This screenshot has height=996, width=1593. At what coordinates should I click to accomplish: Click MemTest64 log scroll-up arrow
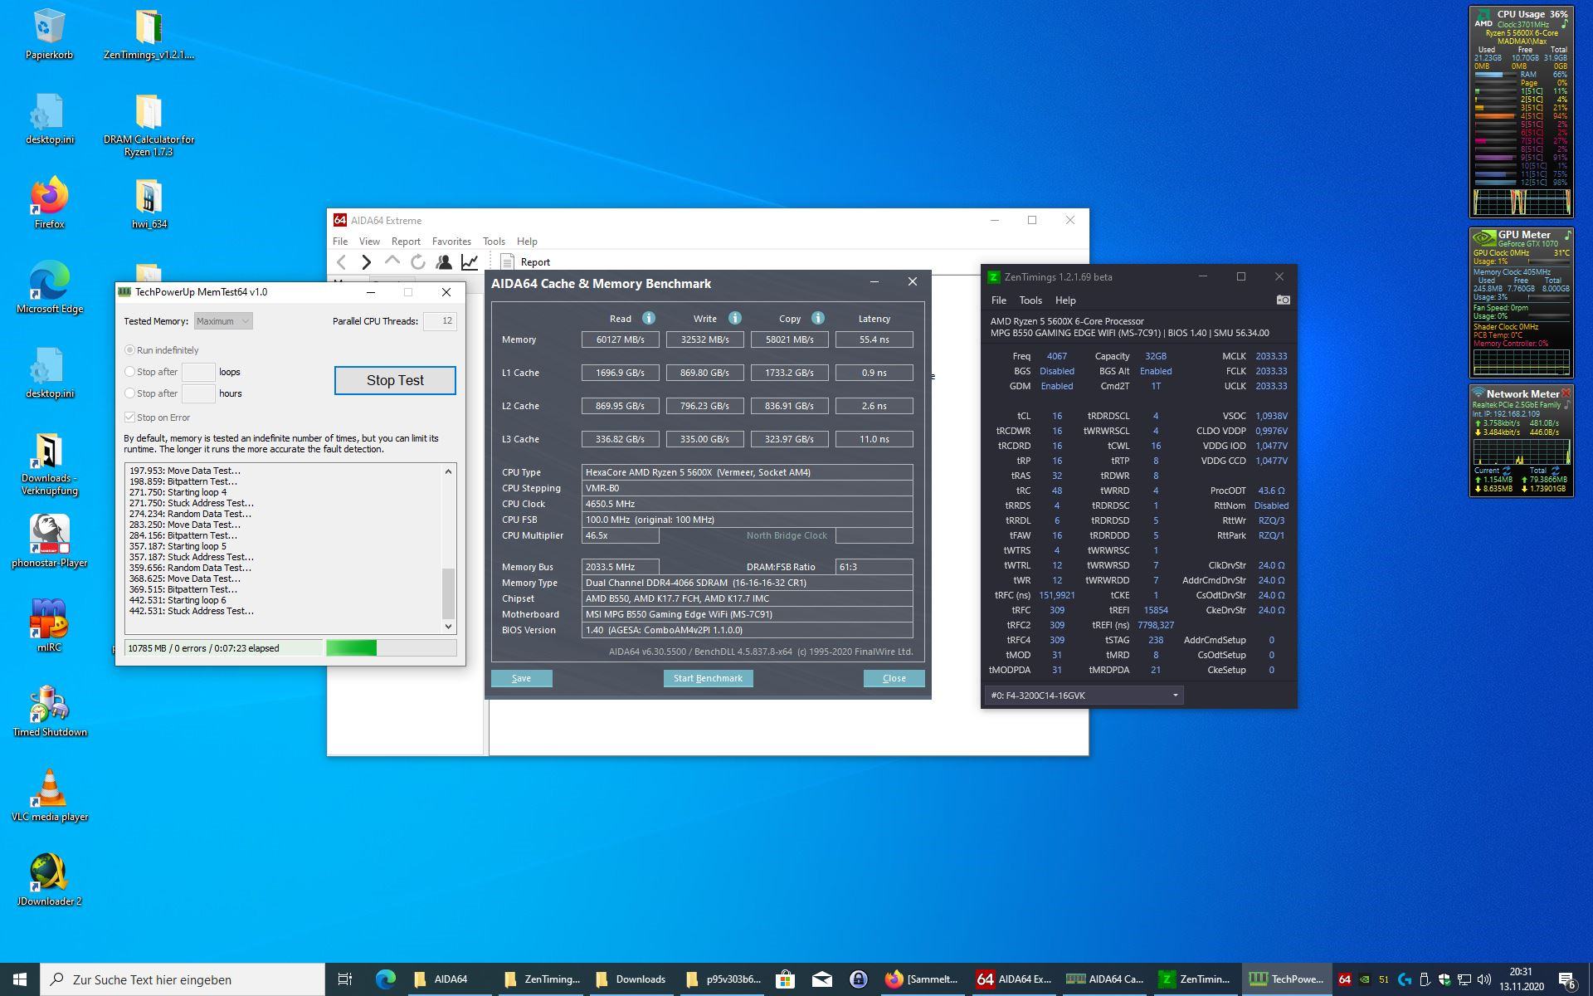(448, 471)
